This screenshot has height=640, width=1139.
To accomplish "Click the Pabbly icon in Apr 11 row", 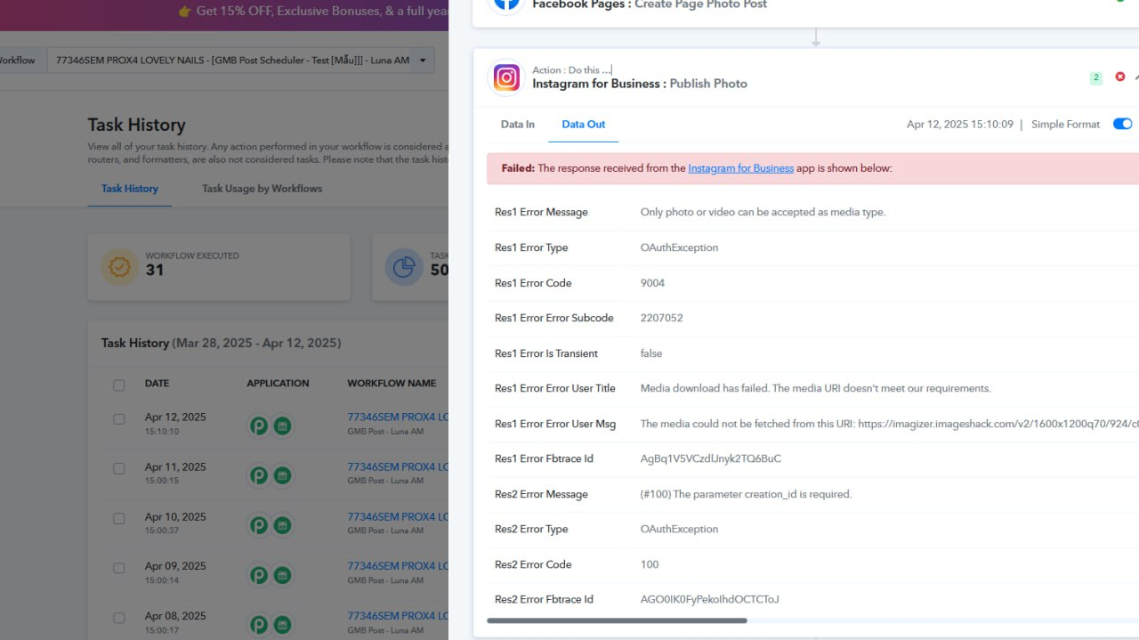I will [x=258, y=476].
